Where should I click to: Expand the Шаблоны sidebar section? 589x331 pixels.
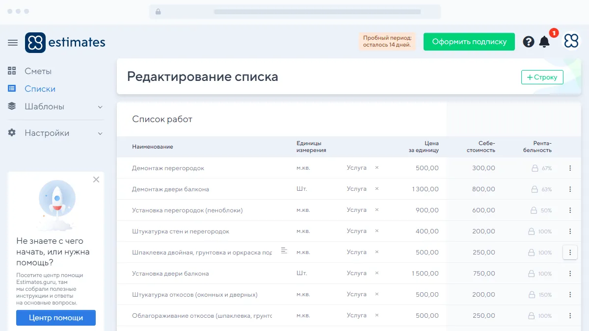[100, 107]
